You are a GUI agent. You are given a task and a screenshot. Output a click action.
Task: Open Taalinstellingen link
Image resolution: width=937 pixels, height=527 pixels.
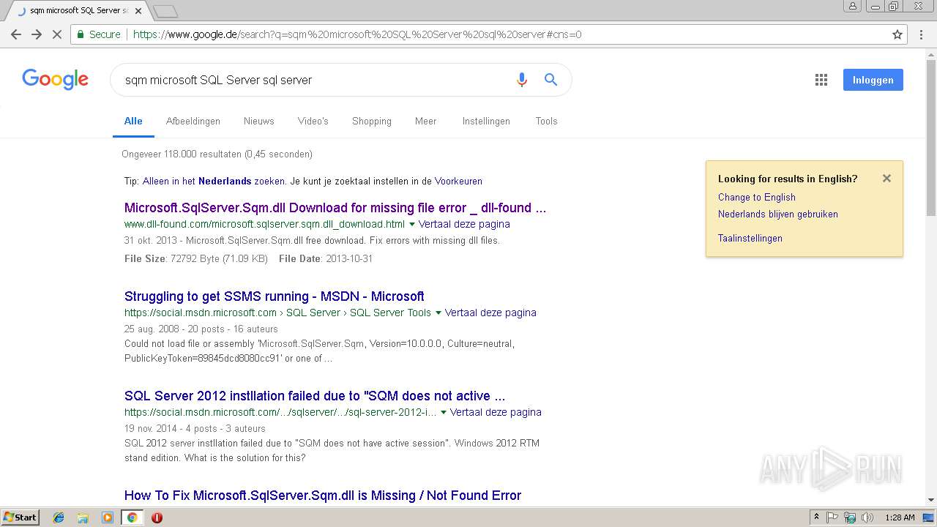750,239
